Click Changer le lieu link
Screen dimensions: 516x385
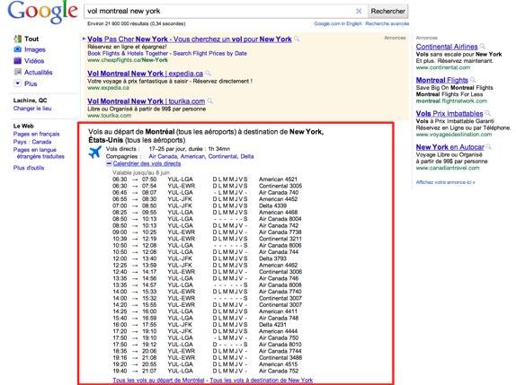[x=32, y=109]
